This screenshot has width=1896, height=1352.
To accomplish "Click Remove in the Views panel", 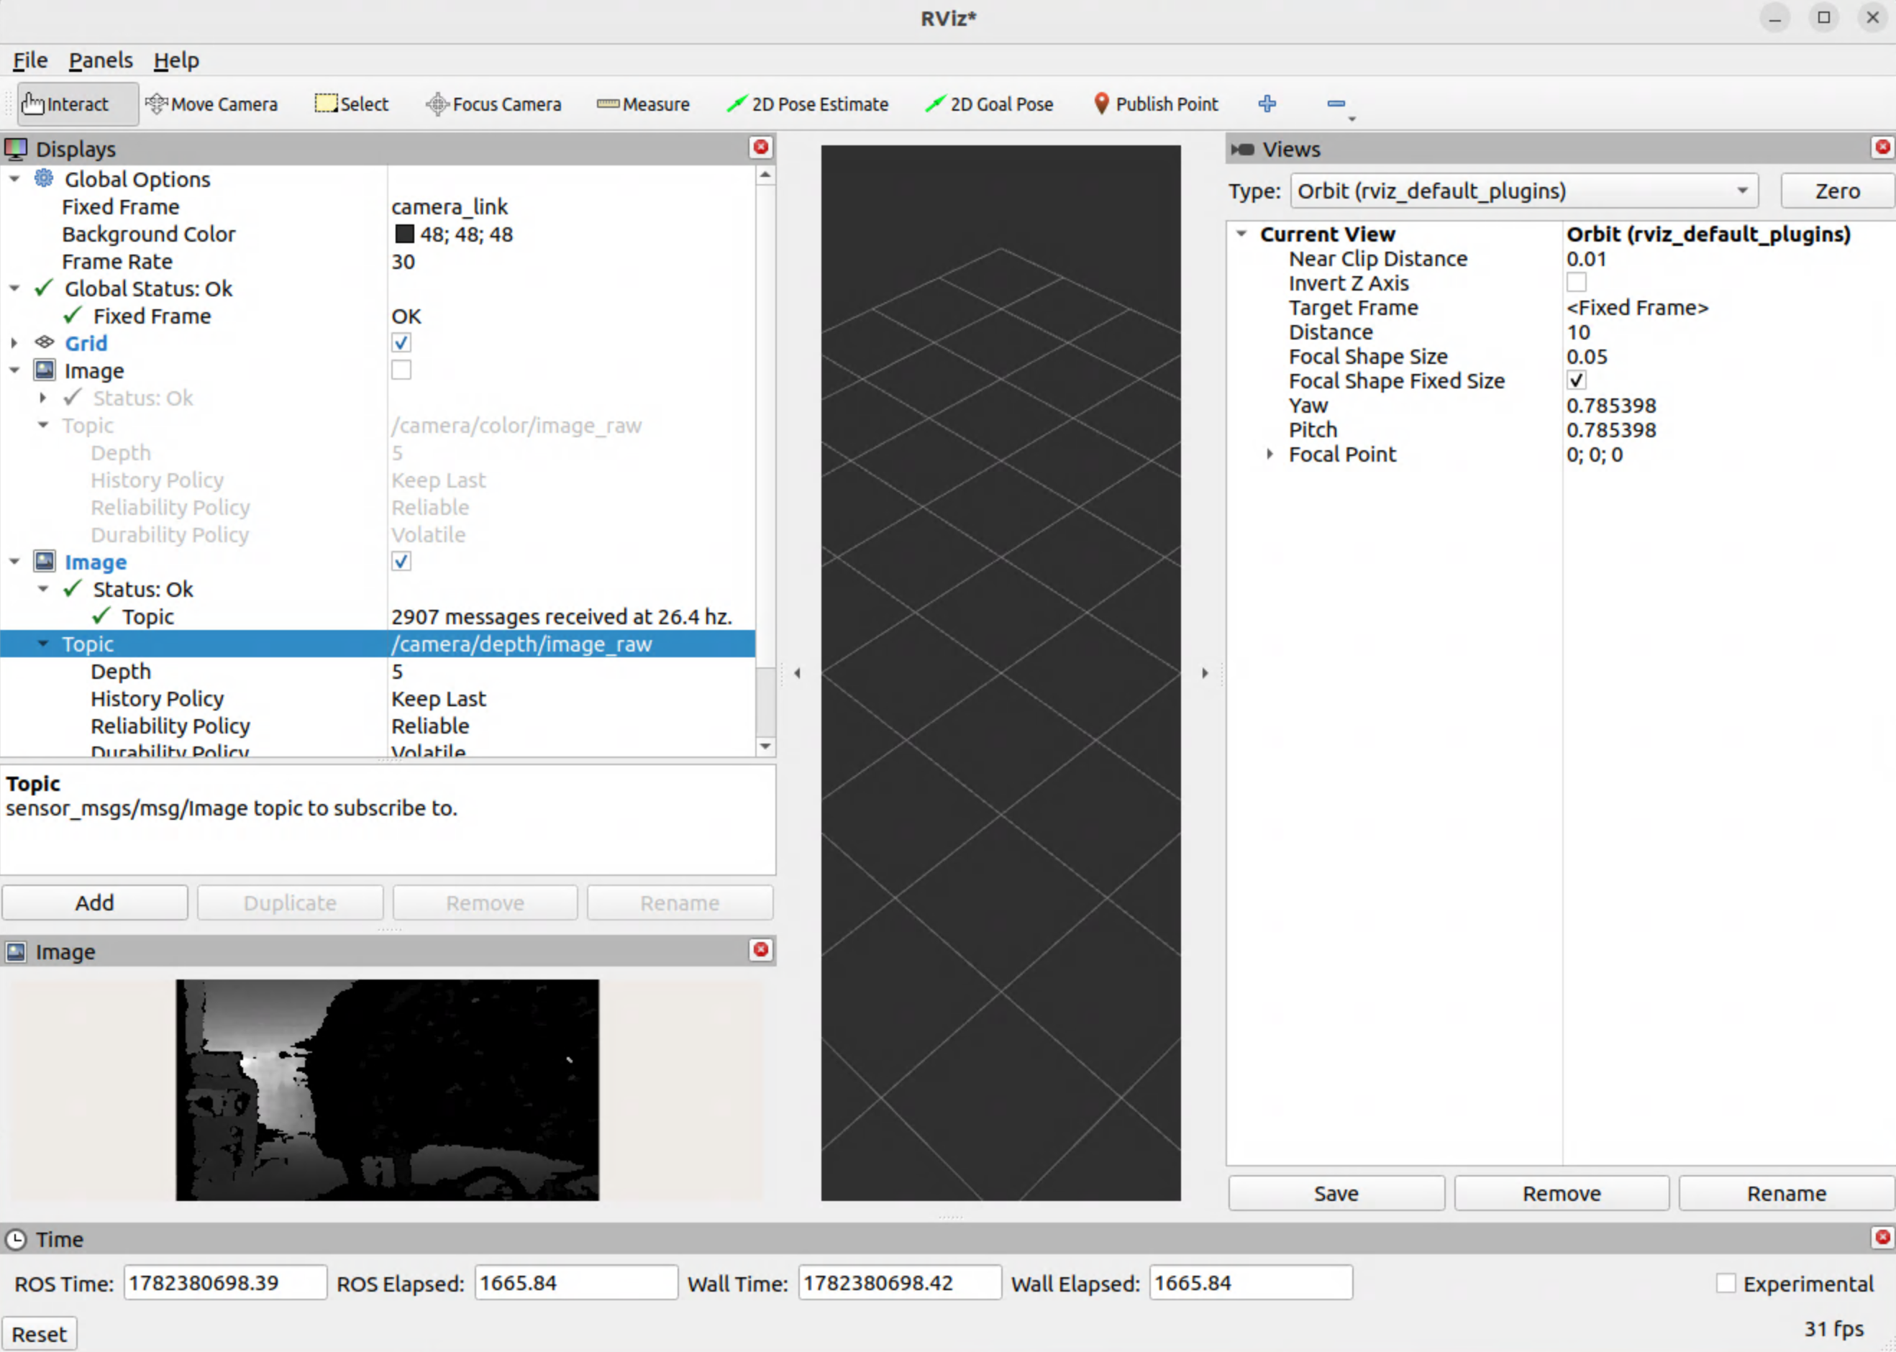I will coord(1562,1193).
